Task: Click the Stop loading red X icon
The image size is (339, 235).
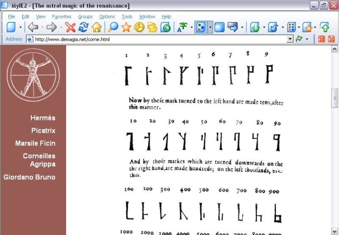Action: 71,27
